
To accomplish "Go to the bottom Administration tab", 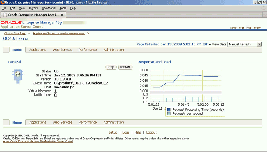I will (x=114, y=122).
